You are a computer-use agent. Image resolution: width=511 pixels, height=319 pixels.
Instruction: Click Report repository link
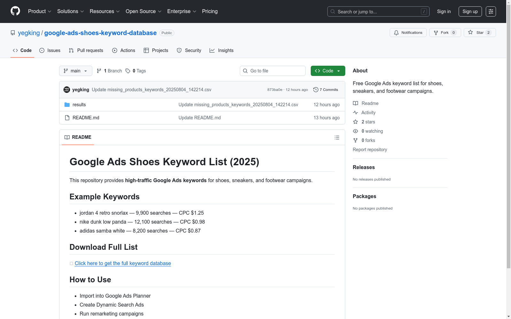point(370,150)
